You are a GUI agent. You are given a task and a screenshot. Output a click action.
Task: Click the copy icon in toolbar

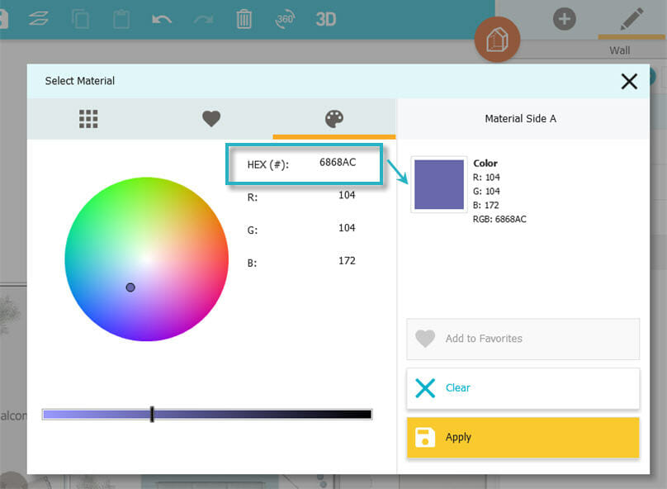point(80,18)
